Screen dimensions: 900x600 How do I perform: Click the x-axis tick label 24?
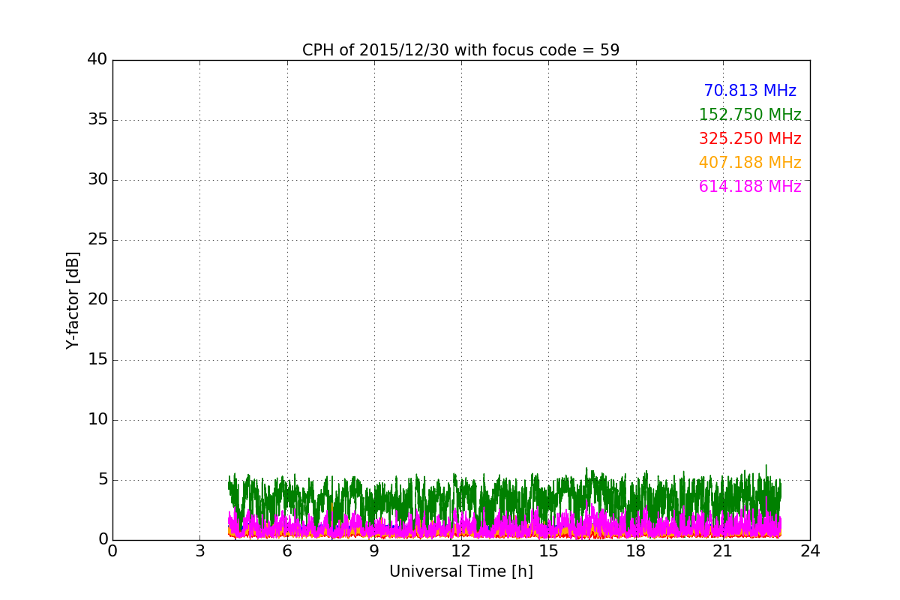tap(810, 551)
